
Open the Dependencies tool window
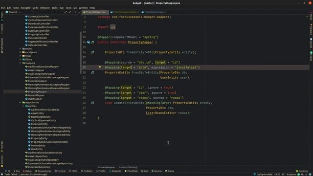pyautogui.click(x=43, y=171)
